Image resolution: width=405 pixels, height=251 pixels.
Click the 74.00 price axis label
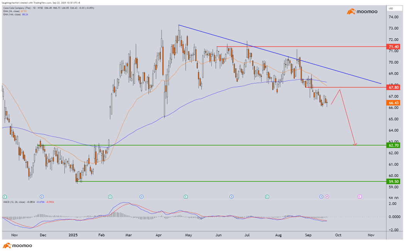[x=394, y=17]
